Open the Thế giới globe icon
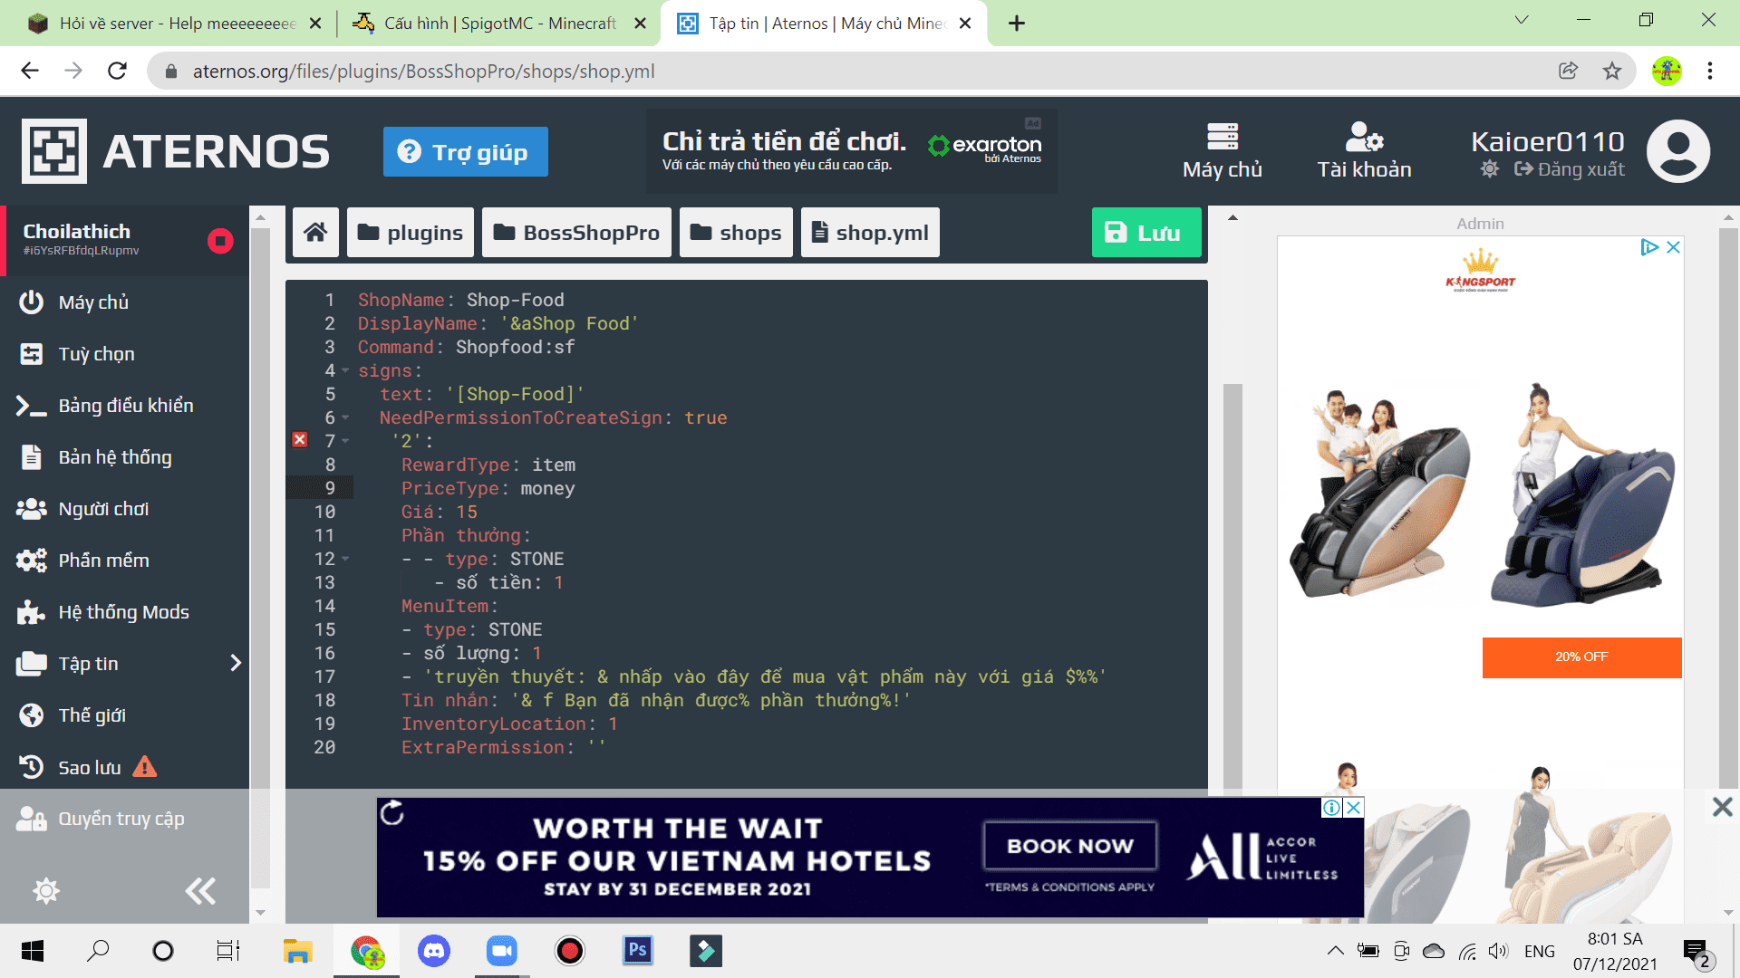1740x978 pixels. [32, 715]
